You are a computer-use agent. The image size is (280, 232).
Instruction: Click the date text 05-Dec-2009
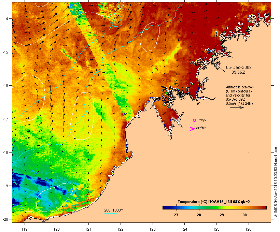pyautogui.click(x=239, y=68)
